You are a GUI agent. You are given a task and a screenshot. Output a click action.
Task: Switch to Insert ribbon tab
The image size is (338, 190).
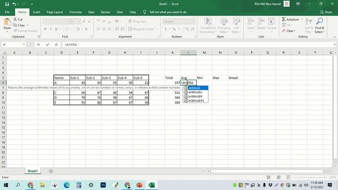pyautogui.click(x=36, y=12)
